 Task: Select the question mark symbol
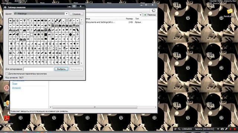point(17,39)
